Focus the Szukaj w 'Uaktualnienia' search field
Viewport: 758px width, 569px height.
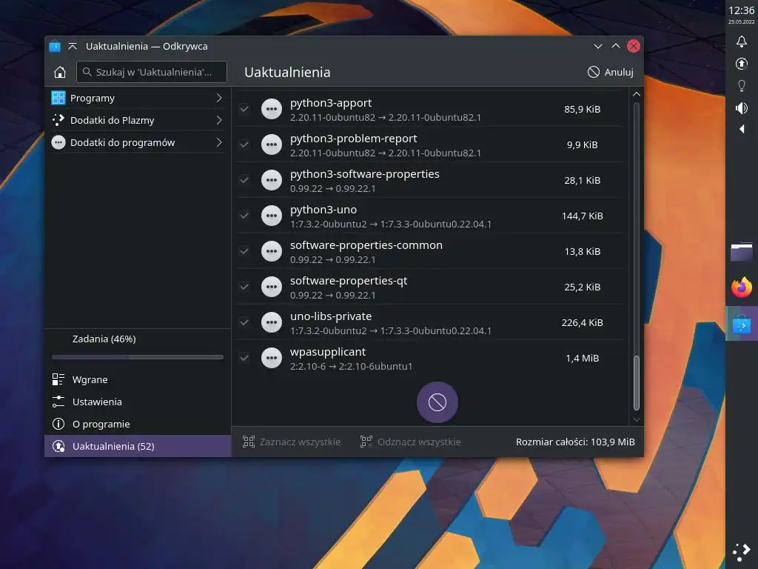point(152,72)
